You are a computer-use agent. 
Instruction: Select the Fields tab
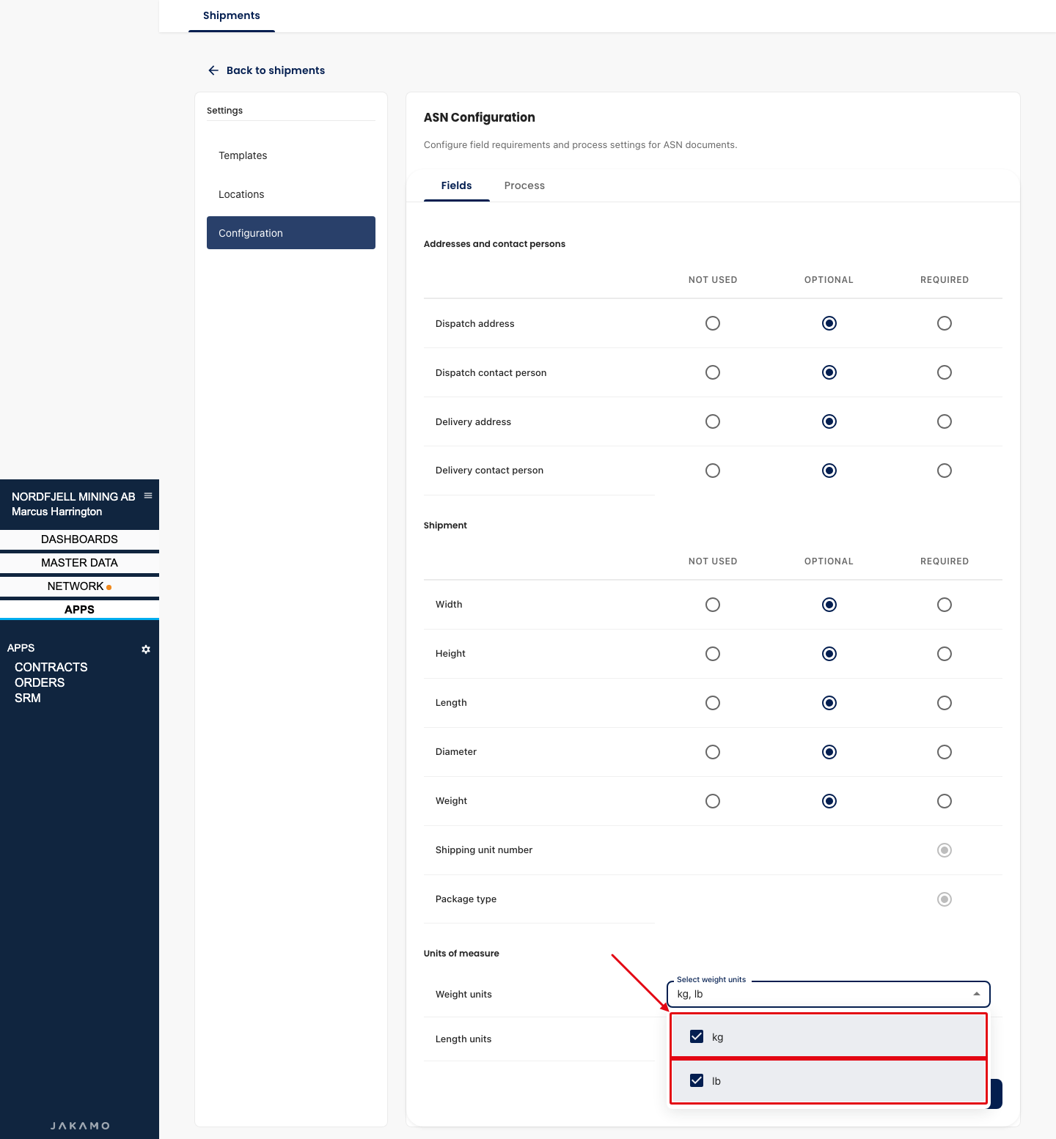click(x=456, y=185)
